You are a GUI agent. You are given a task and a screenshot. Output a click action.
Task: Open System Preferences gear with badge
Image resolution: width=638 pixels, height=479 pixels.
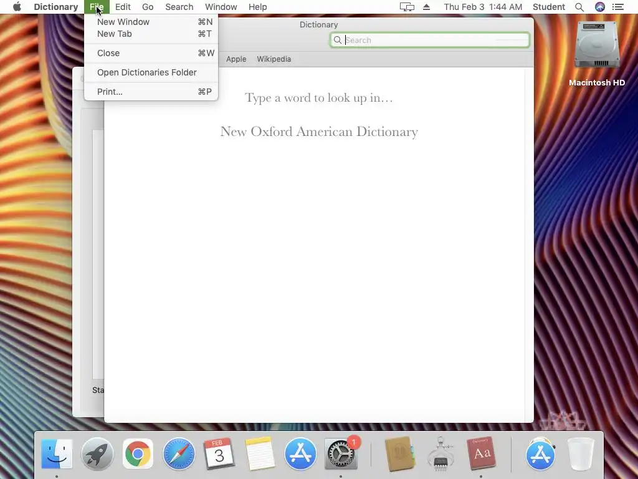[341, 453]
